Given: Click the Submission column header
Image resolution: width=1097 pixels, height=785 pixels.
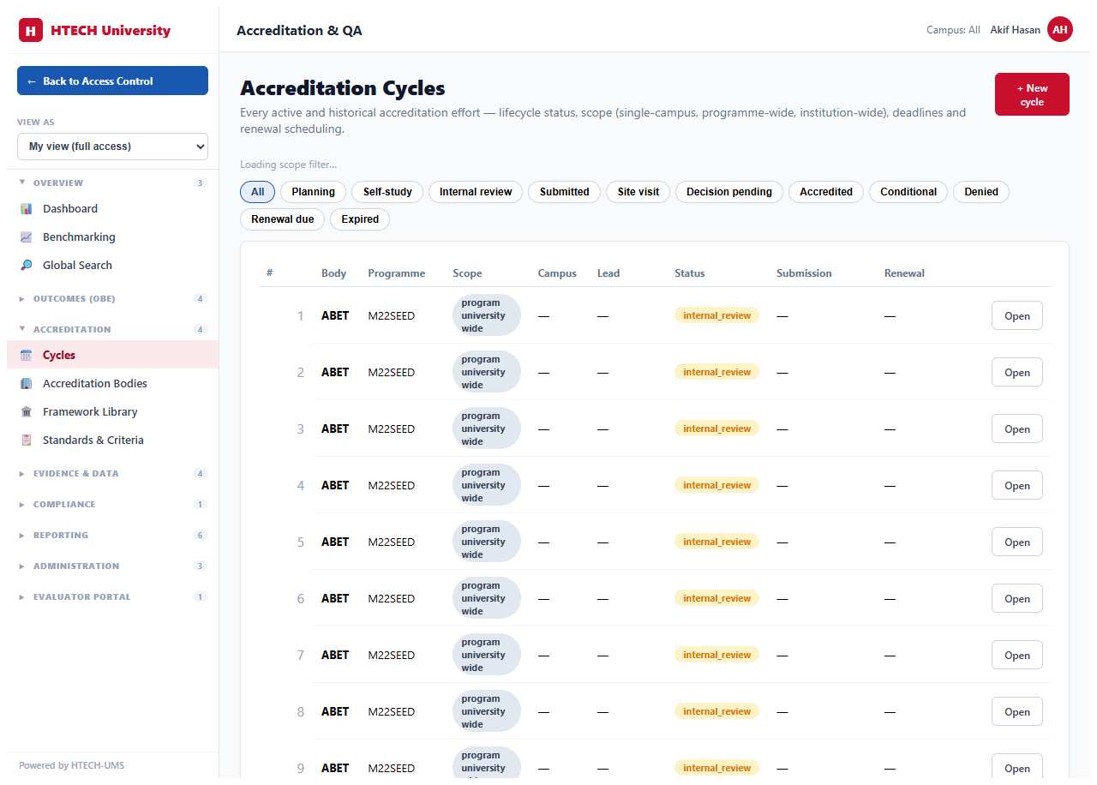Looking at the screenshot, I should (x=804, y=273).
